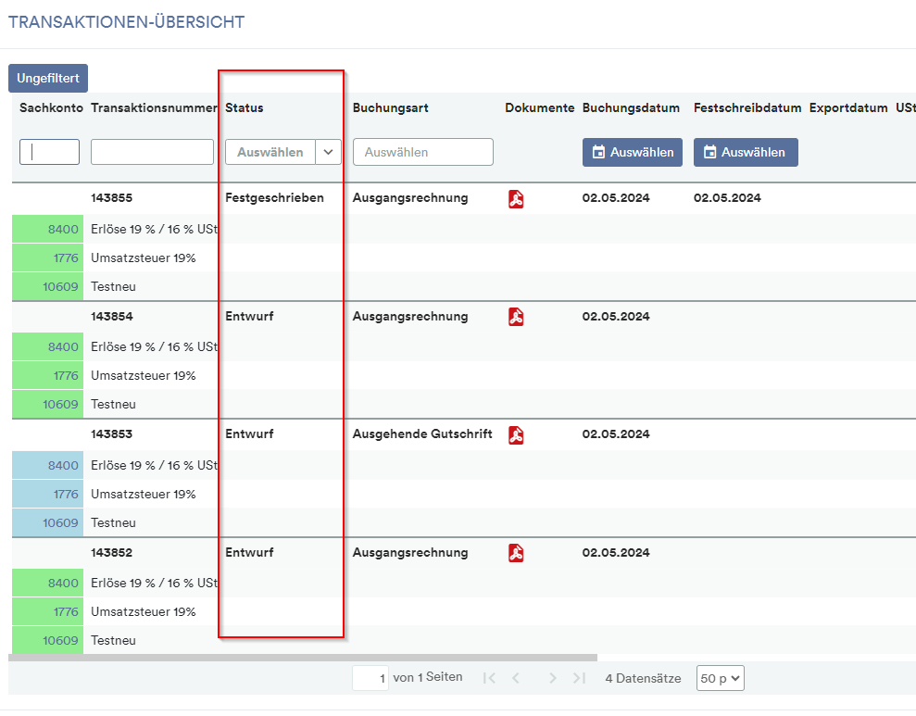Go to next page arrow
Image resolution: width=916 pixels, height=716 pixels.
click(x=552, y=678)
